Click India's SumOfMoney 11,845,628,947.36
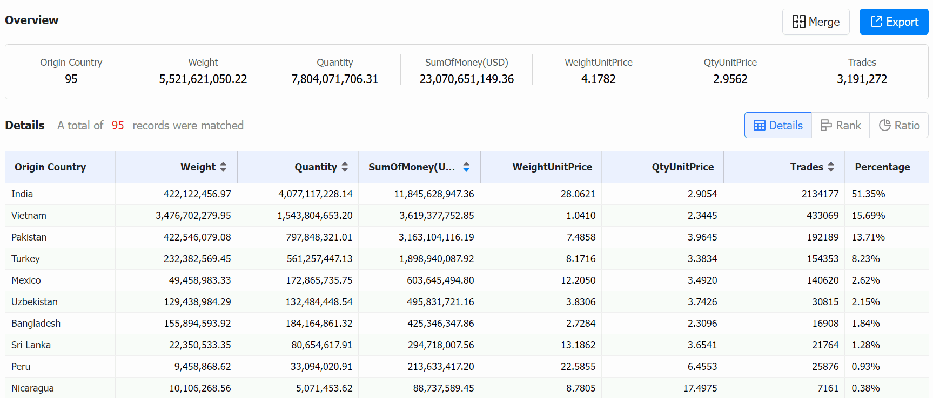933x398 pixels. 434,194
